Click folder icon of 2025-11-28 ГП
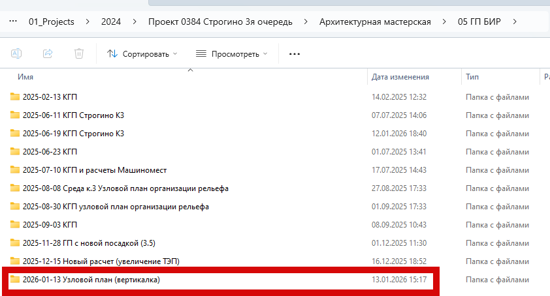This screenshot has width=550, height=296. coord(15,243)
